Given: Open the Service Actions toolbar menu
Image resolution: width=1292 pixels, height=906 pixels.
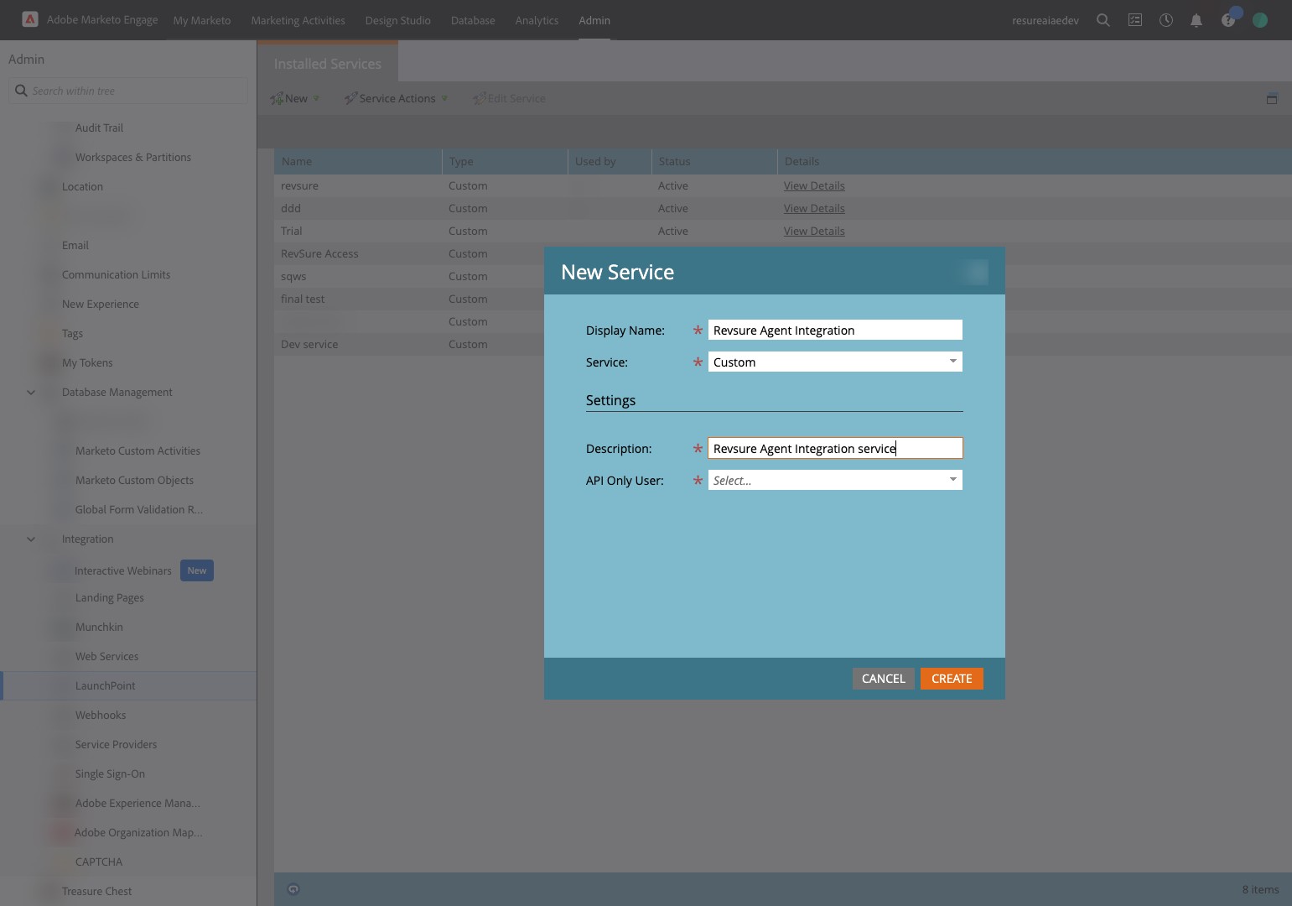Looking at the screenshot, I should pos(396,98).
